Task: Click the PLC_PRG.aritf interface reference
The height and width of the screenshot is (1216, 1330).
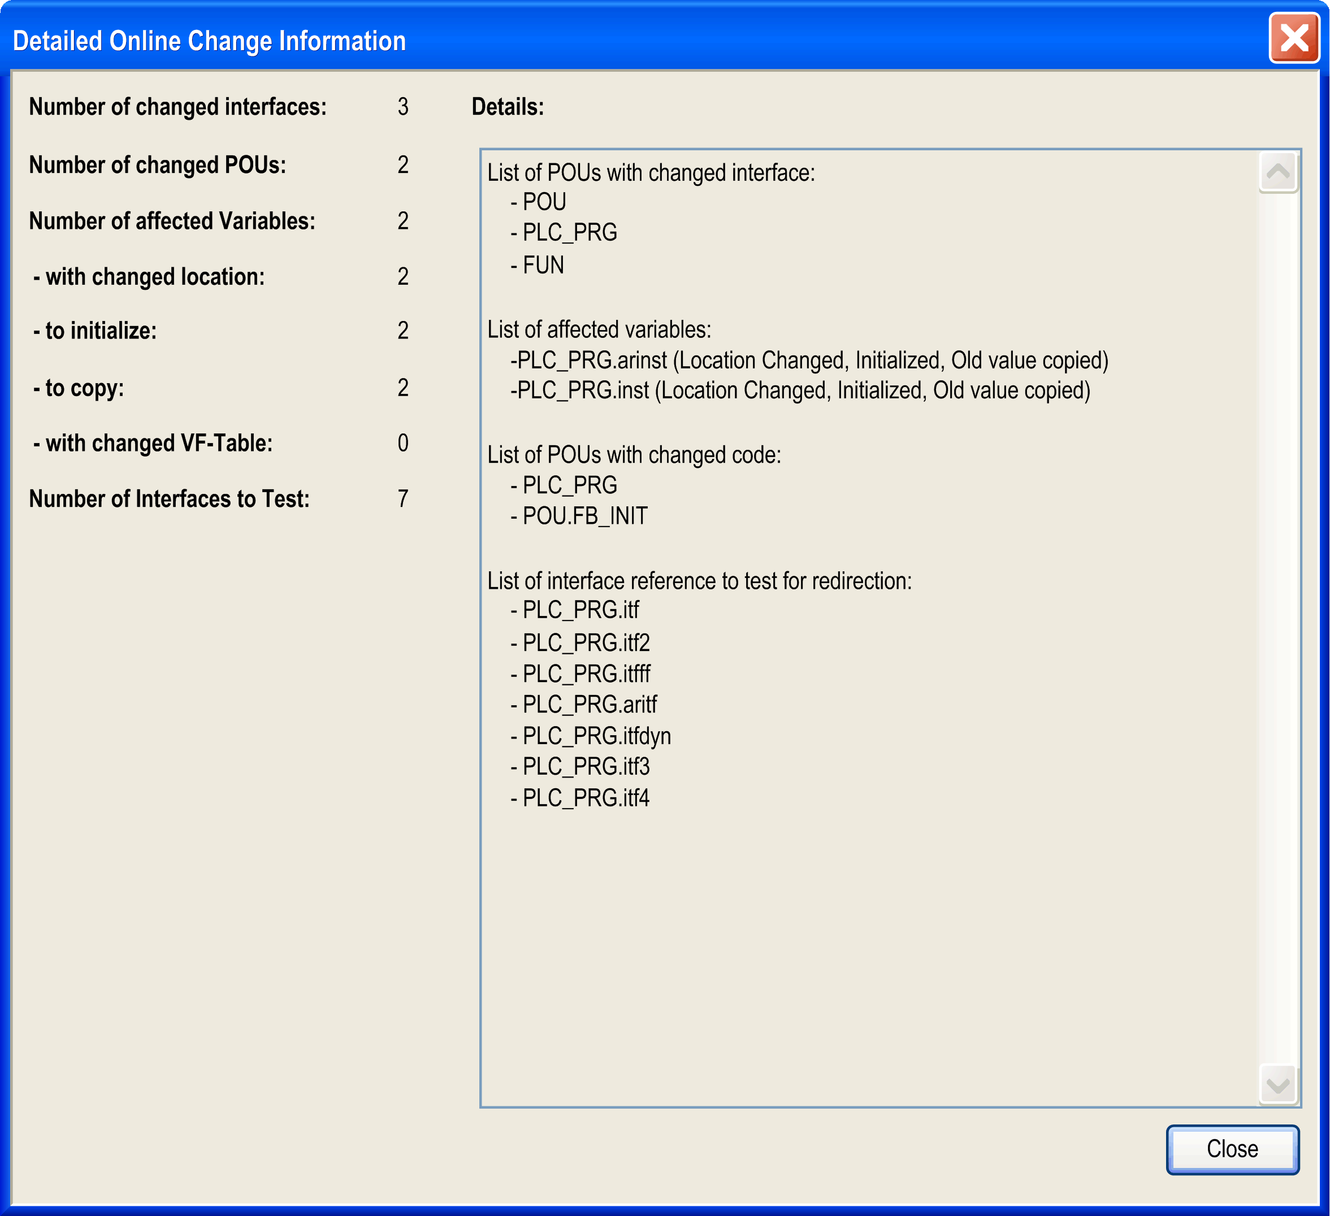Action: click(x=589, y=705)
